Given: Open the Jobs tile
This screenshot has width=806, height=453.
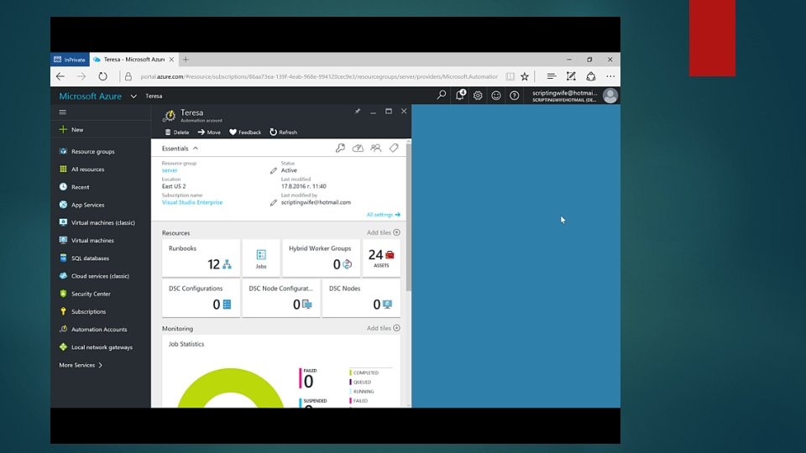Looking at the screenshot, I should (x=261, y=258).
